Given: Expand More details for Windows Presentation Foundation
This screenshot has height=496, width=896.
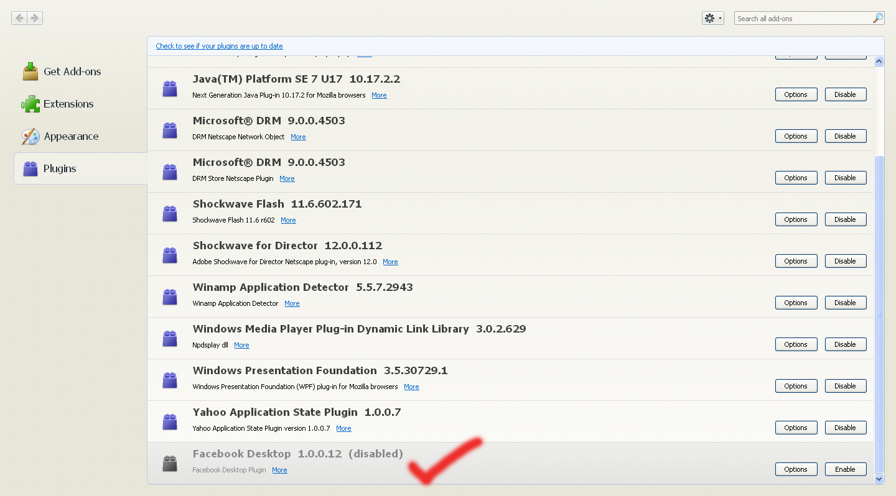Looking at the screenshot, I should pyautogui.click(x=411, y=387).
